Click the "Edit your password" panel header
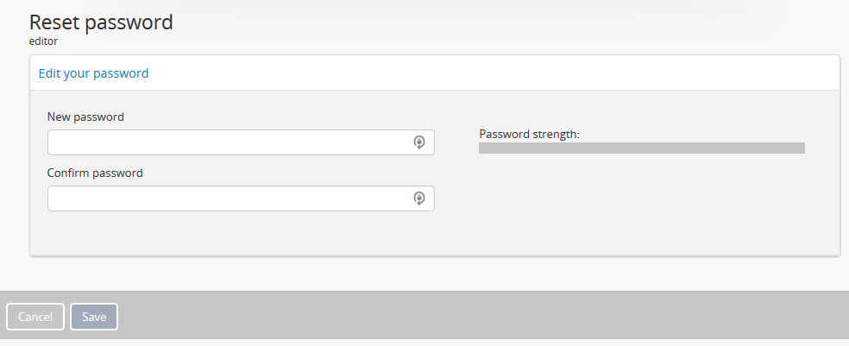Image resolution: width=849 pixels, height=346 pixels. [x=93, y=73]
